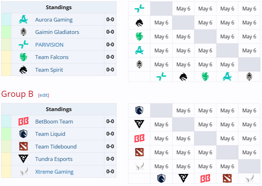Viewport: 262px width, 186px height.
Task: Click the edit link beside Group B
Action: coord(44,95)
